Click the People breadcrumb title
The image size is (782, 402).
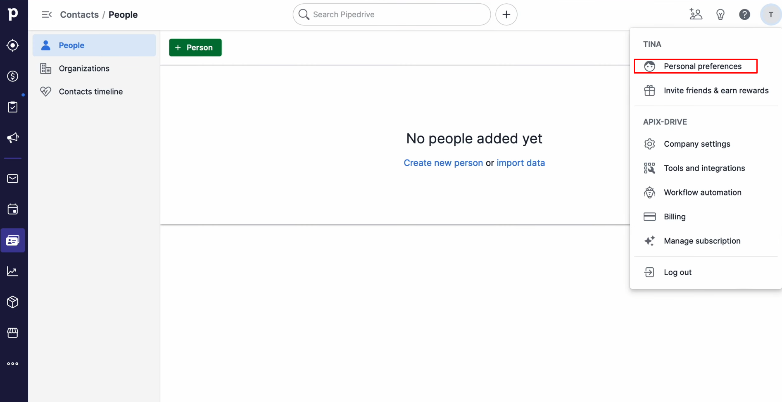[x=123, y=14]
